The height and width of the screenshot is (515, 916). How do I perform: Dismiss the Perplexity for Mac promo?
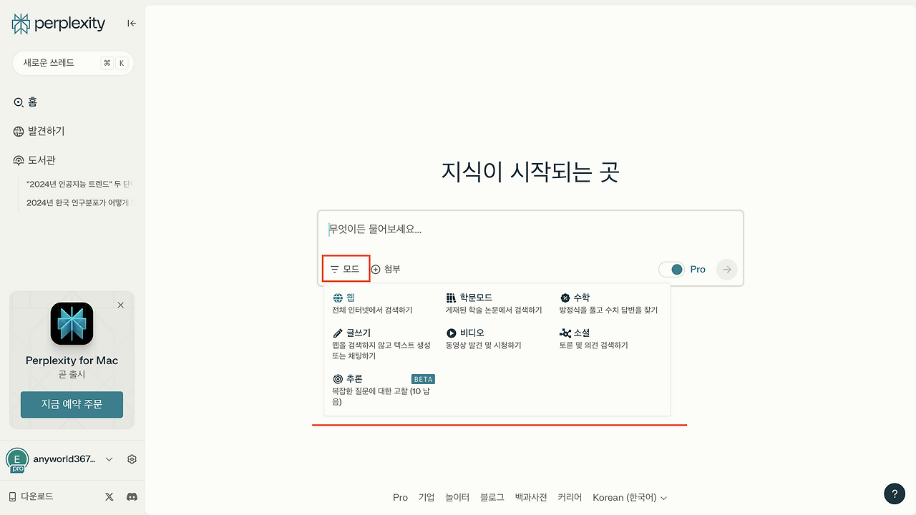(120, 305)
